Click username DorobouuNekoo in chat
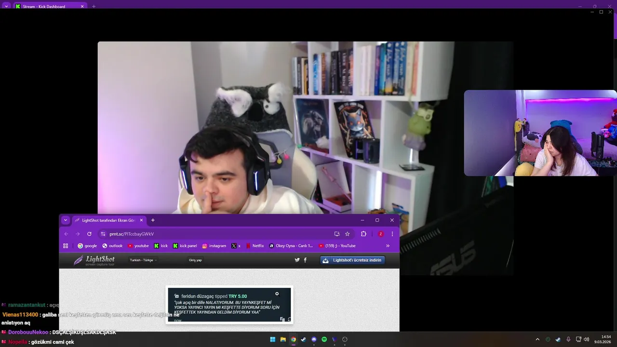This screenshot has width=617, height=347. (x=28, y=332)
